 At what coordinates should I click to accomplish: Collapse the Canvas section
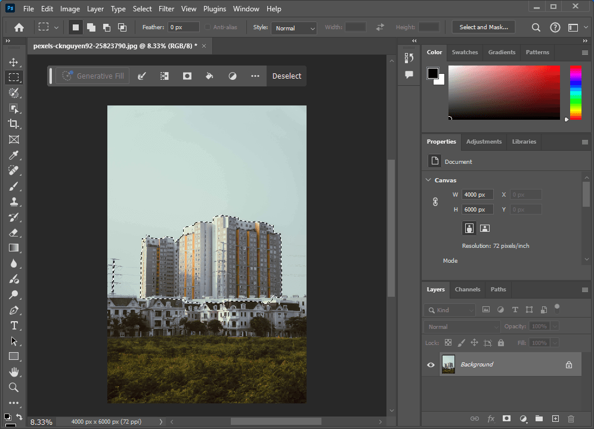pos(429,180)
